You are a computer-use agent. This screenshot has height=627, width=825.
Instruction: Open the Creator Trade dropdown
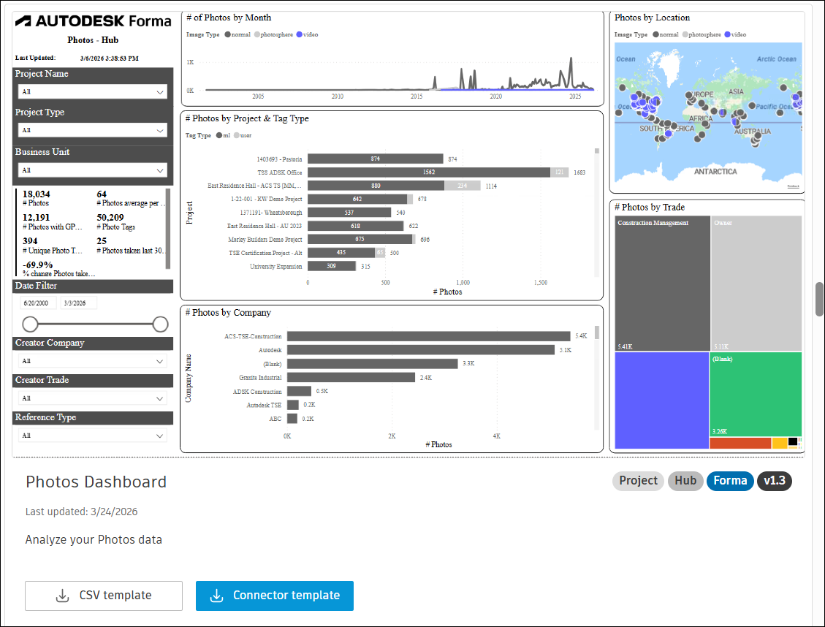pos(93,399)
